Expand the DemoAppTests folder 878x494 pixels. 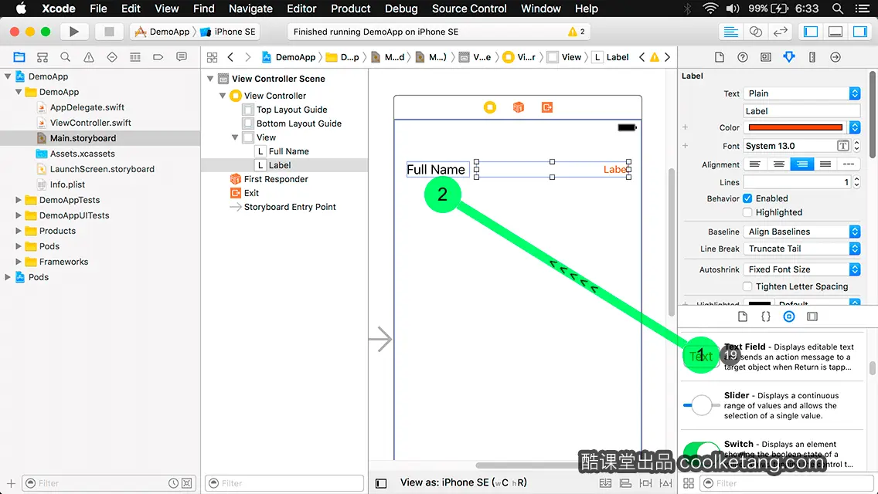tap(19, 200)
